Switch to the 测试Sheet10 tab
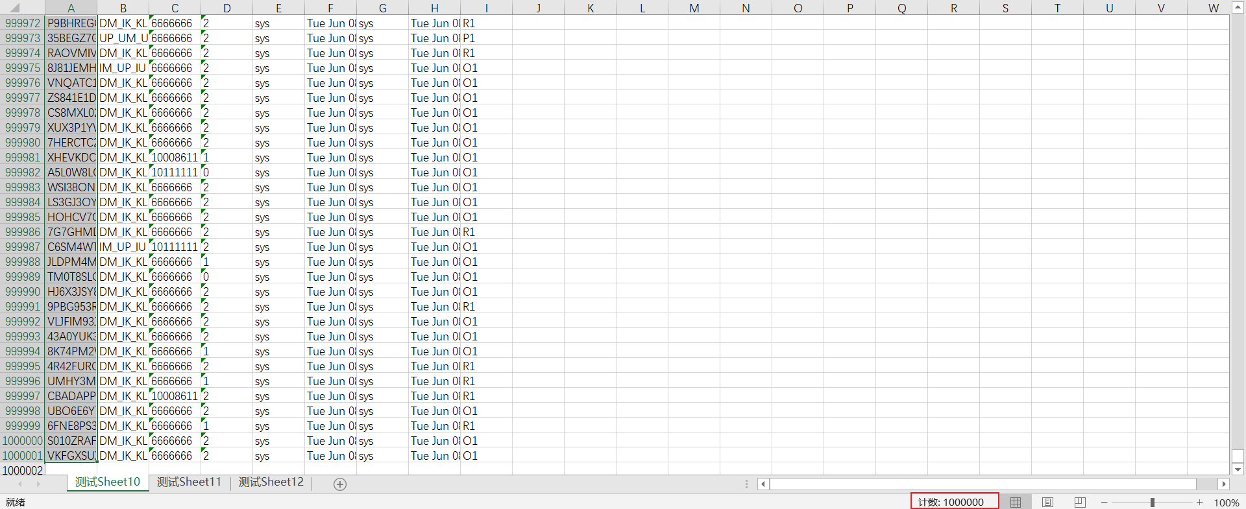Image resolution: width=1246 pixels, height=509 pixels. (x=107, y=482)
